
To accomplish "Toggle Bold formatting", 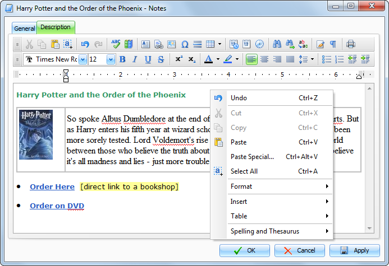I will pos(122,59).
